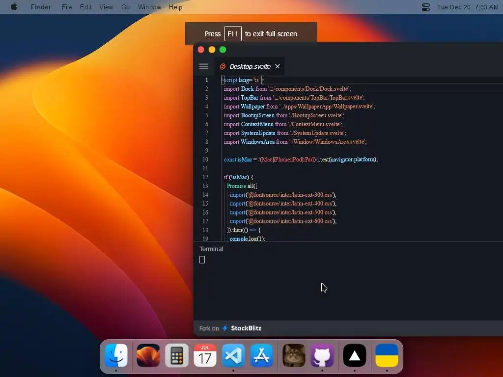Click the 'import ContextMenu from' line

[x=283, y=124]
